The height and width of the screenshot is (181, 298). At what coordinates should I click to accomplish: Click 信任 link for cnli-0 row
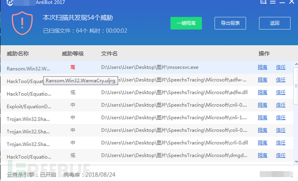[281, 105]
